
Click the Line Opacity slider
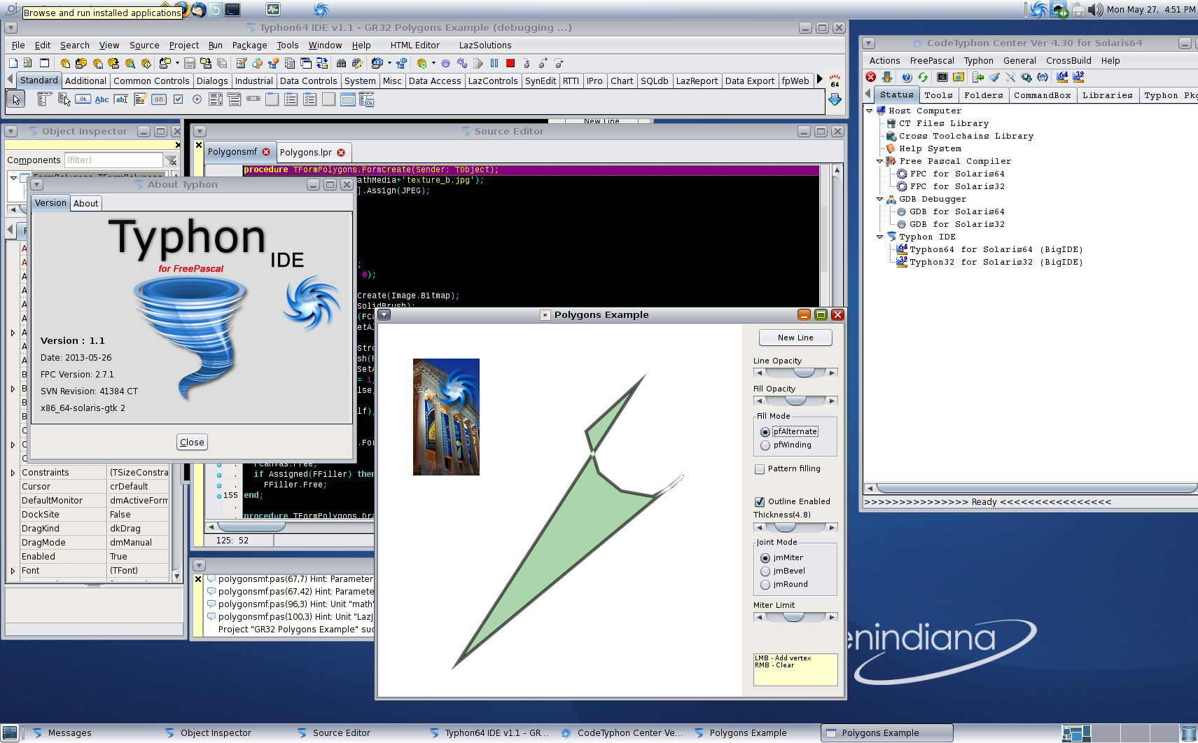795,373
